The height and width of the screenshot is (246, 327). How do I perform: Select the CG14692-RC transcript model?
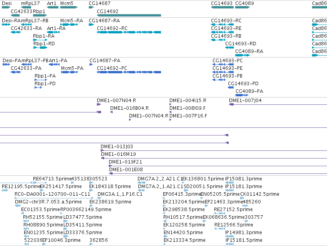129,32
